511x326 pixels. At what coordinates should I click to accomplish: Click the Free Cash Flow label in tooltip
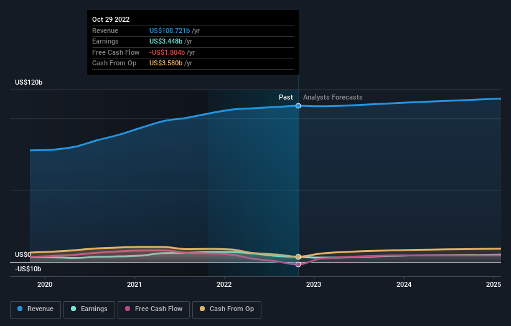point(116,52)
